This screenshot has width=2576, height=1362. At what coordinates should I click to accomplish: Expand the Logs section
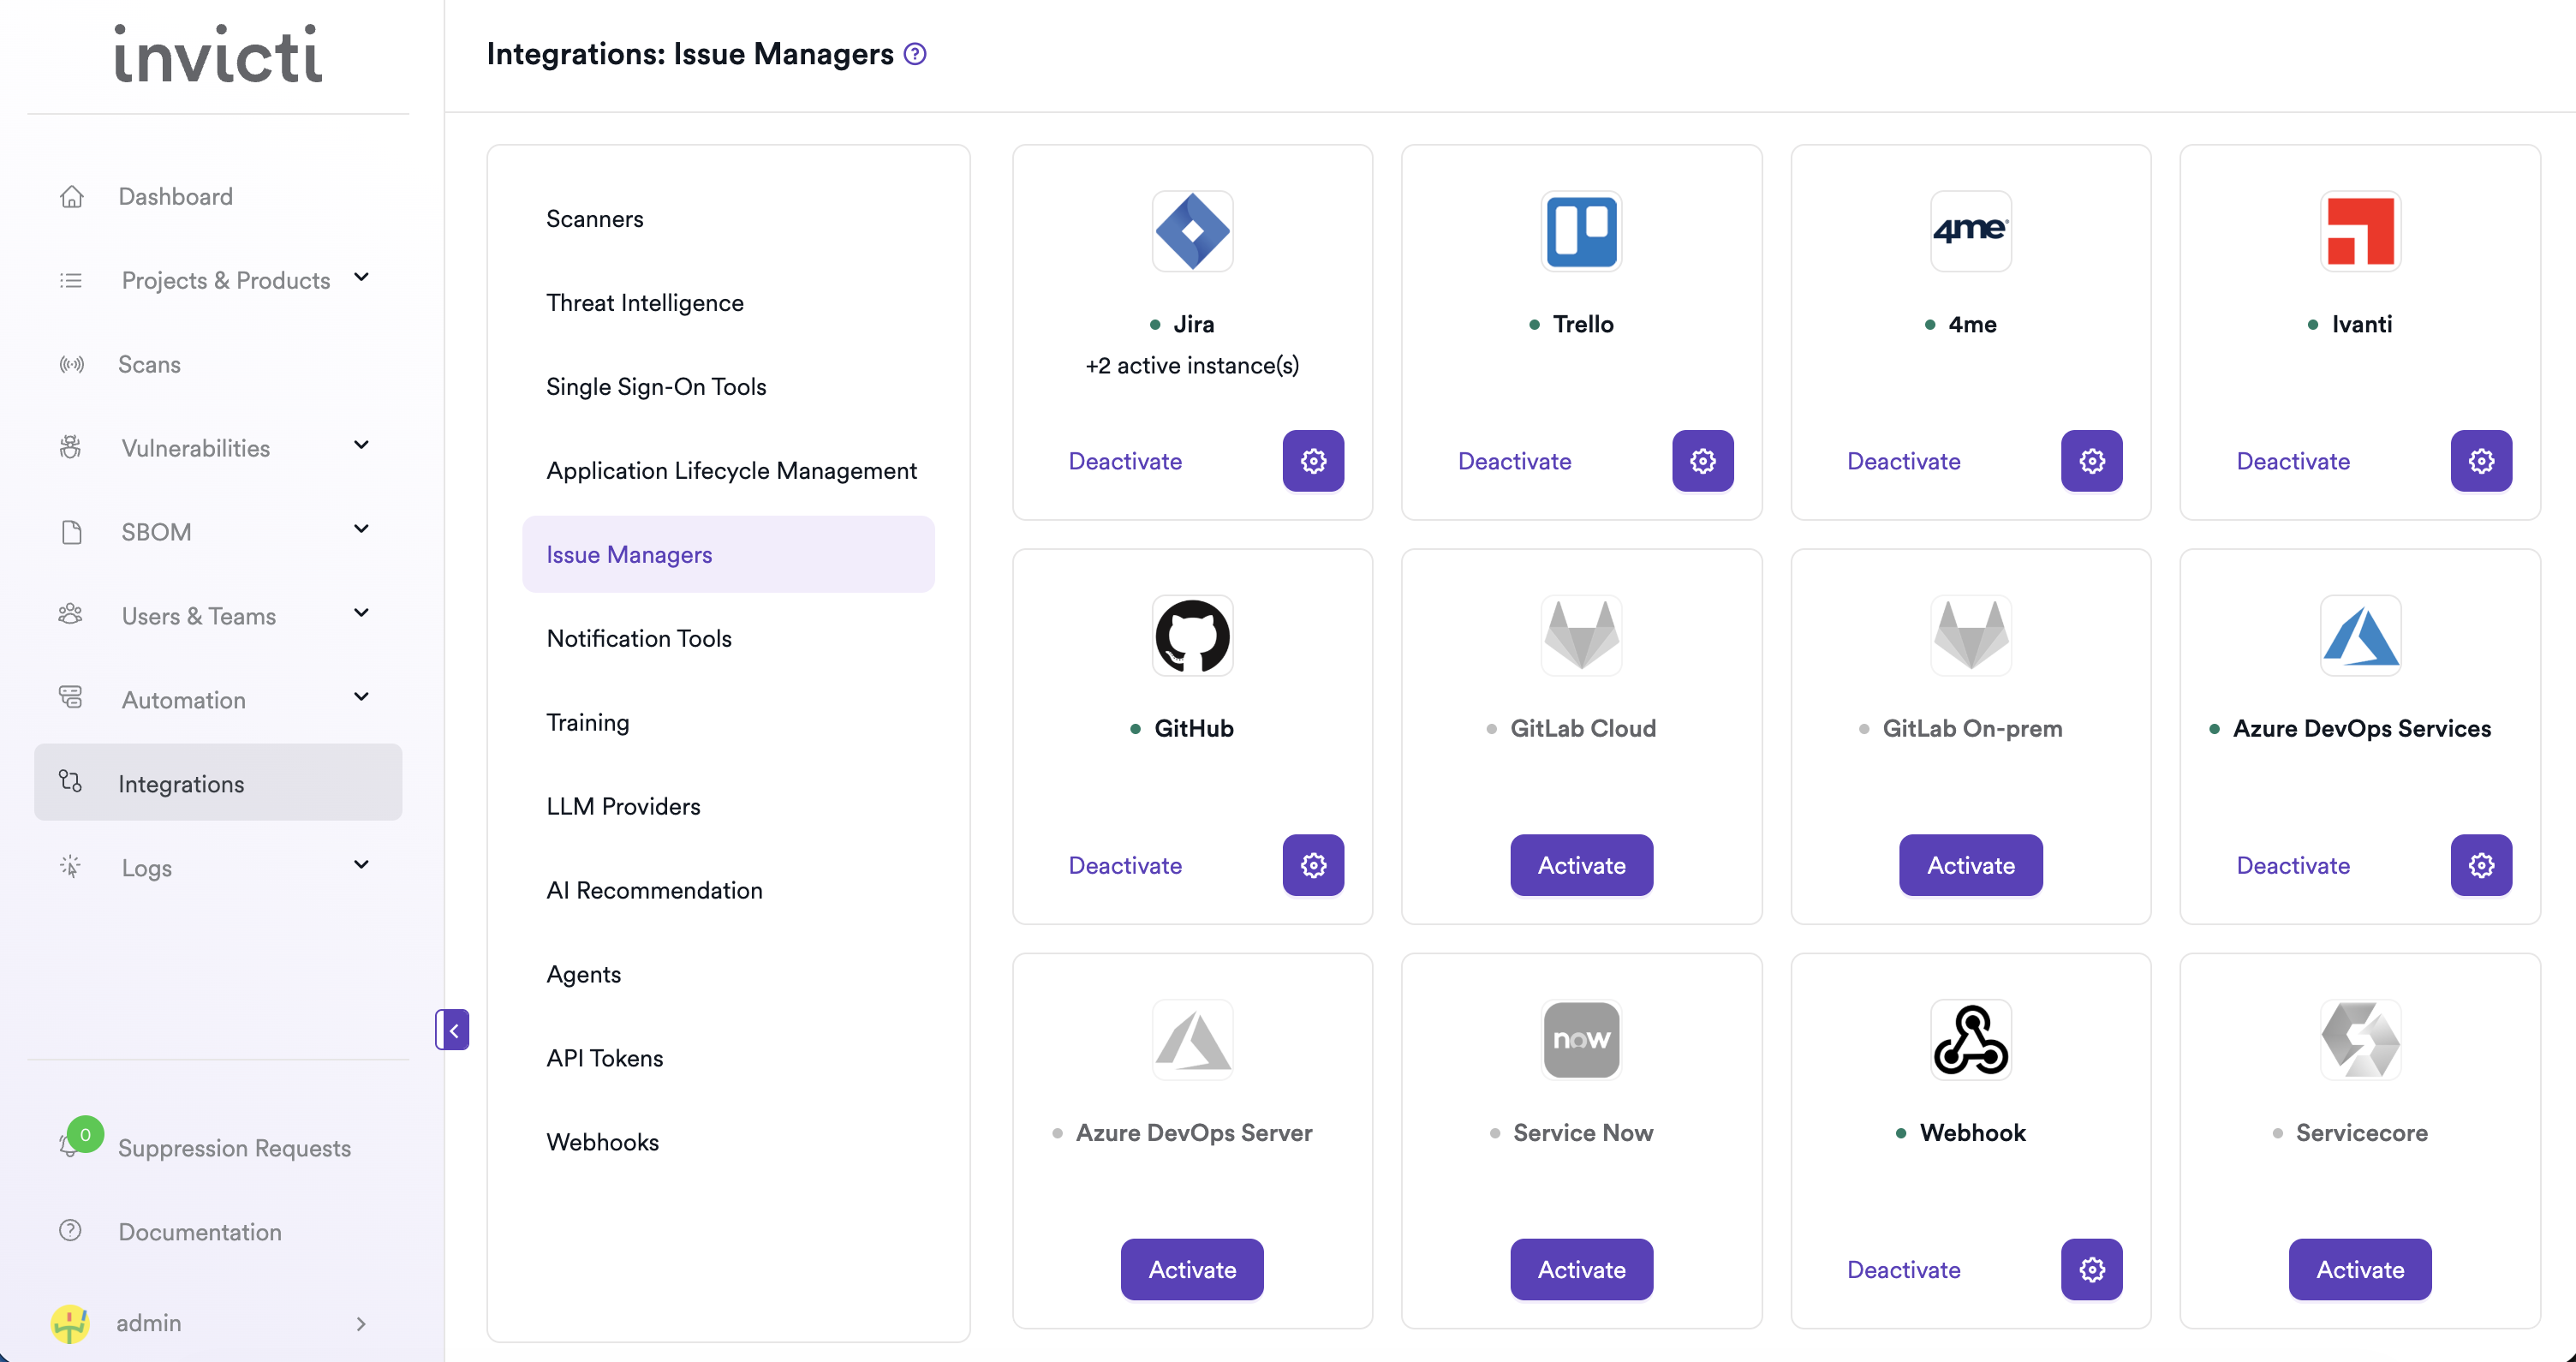362,865
